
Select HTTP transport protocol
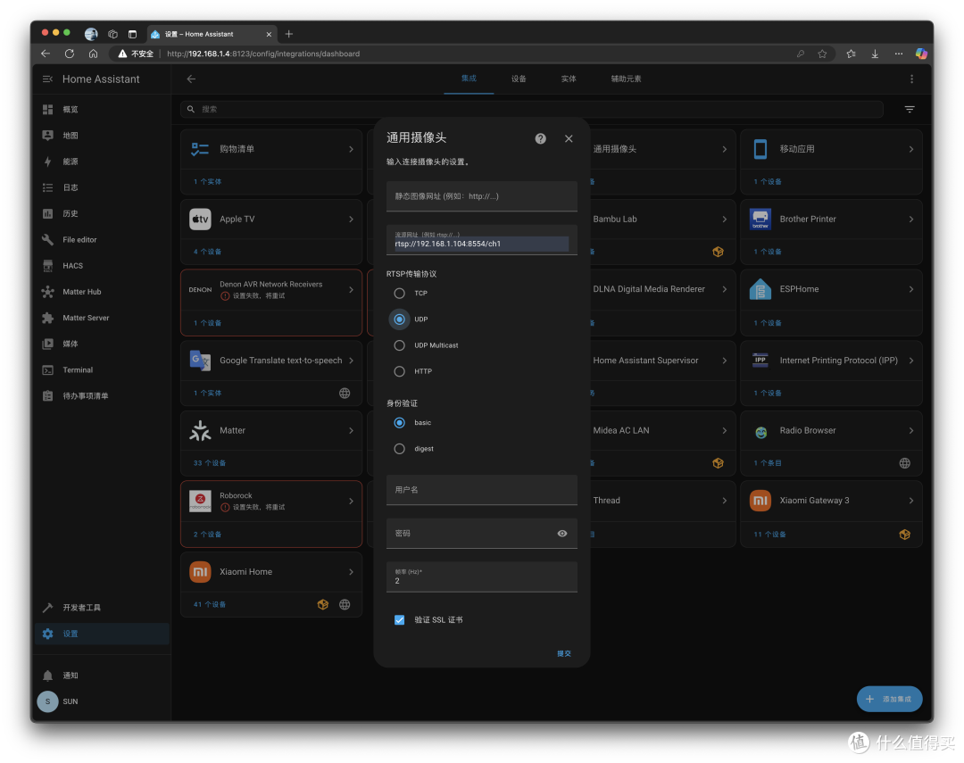click(x=400, y=371)
